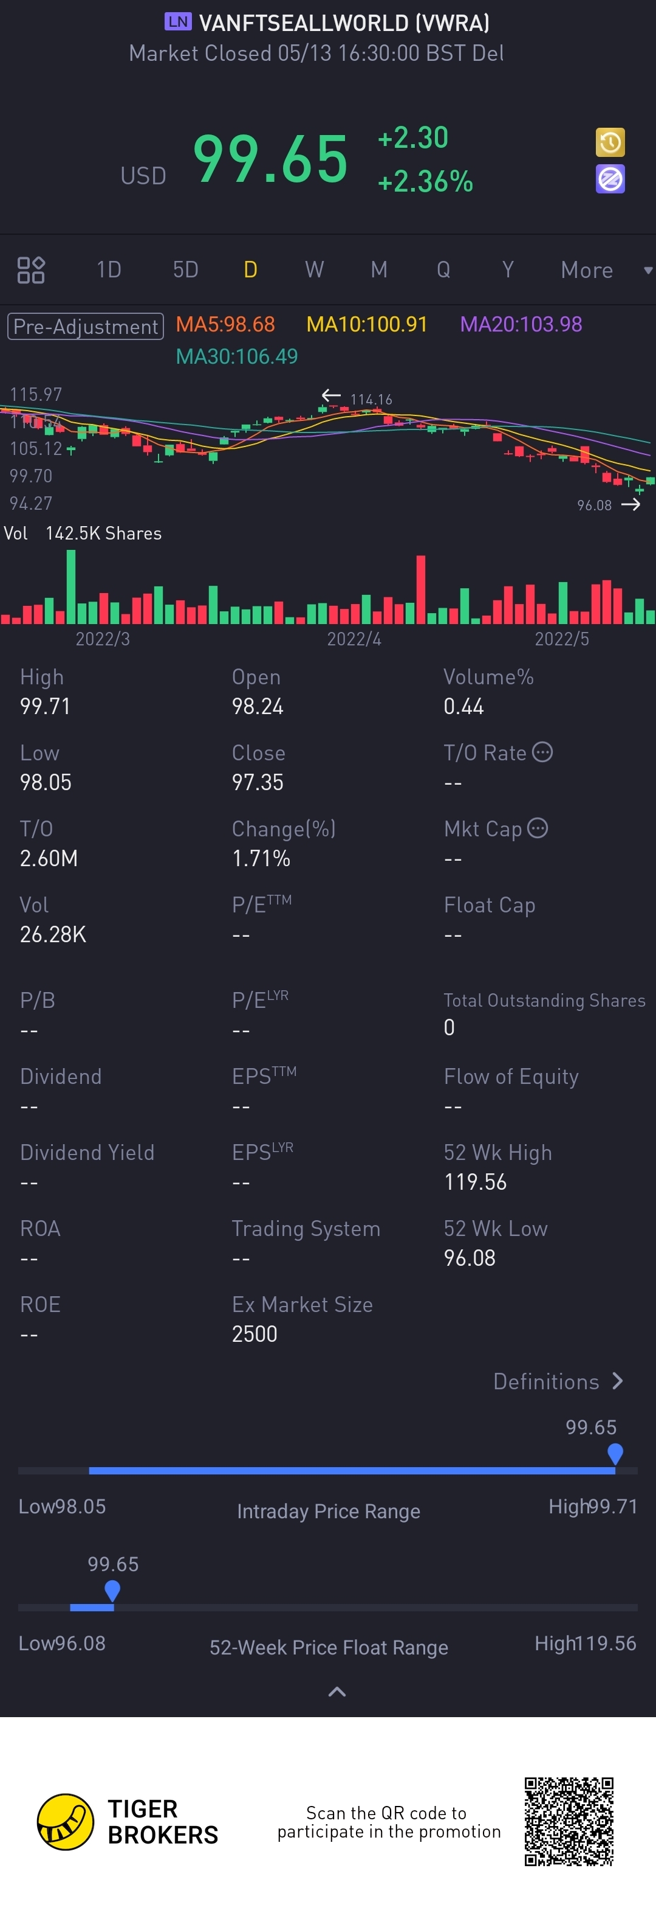Open the chart layout grid icon
This screenshot has width=656, height=1927.
click(x=32, y=270)
